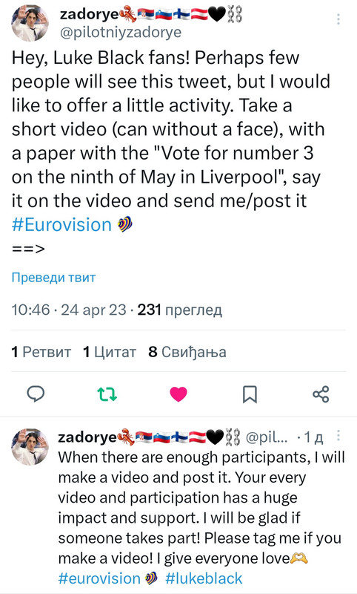Image resolution: width=357 pixels, height=594 pixels.
Task: Click the @pilotniyzadorye handle
Action: [121, 32]
